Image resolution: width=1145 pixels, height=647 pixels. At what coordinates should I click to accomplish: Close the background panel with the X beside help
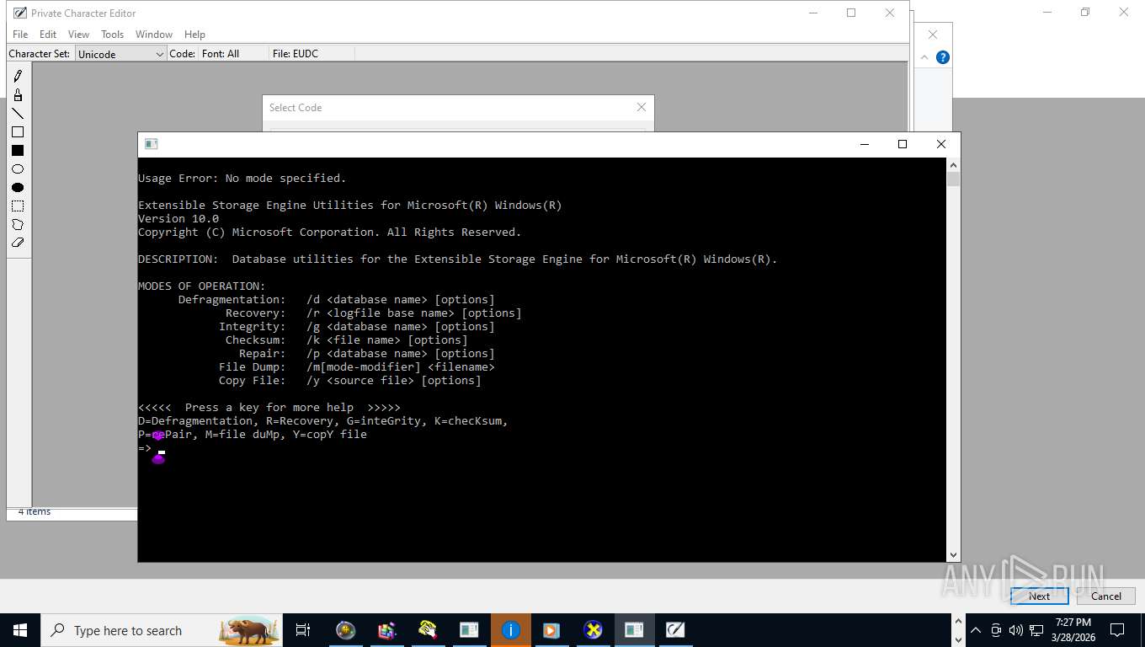point(933,35)
